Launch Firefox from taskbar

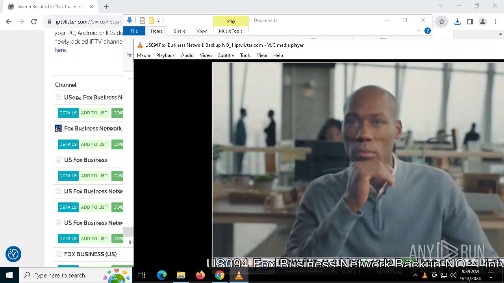[200, 275]
